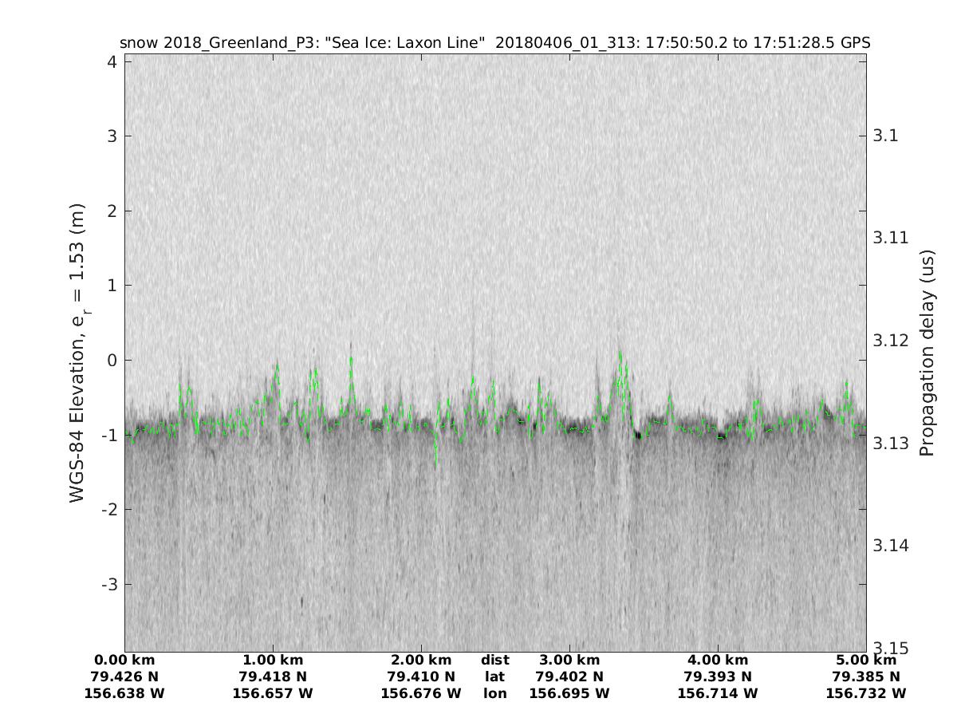Click the plot title text at top
The height and width of the screenshot is (718, 957).
pos(494,42)
